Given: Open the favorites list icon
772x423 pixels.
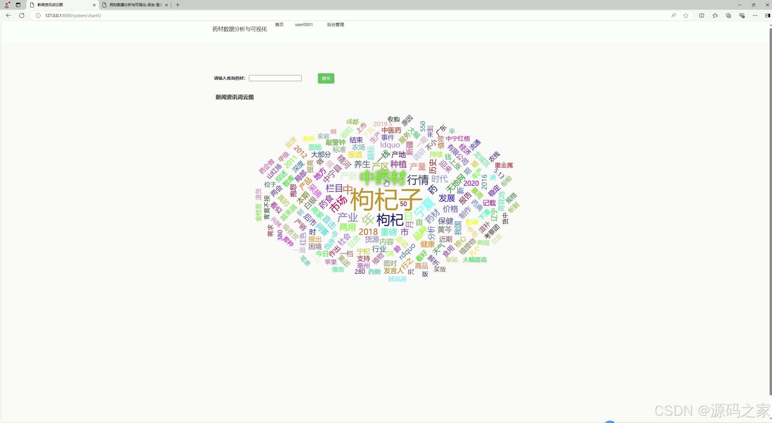Looking at the screenshot, I should (715, 15).
